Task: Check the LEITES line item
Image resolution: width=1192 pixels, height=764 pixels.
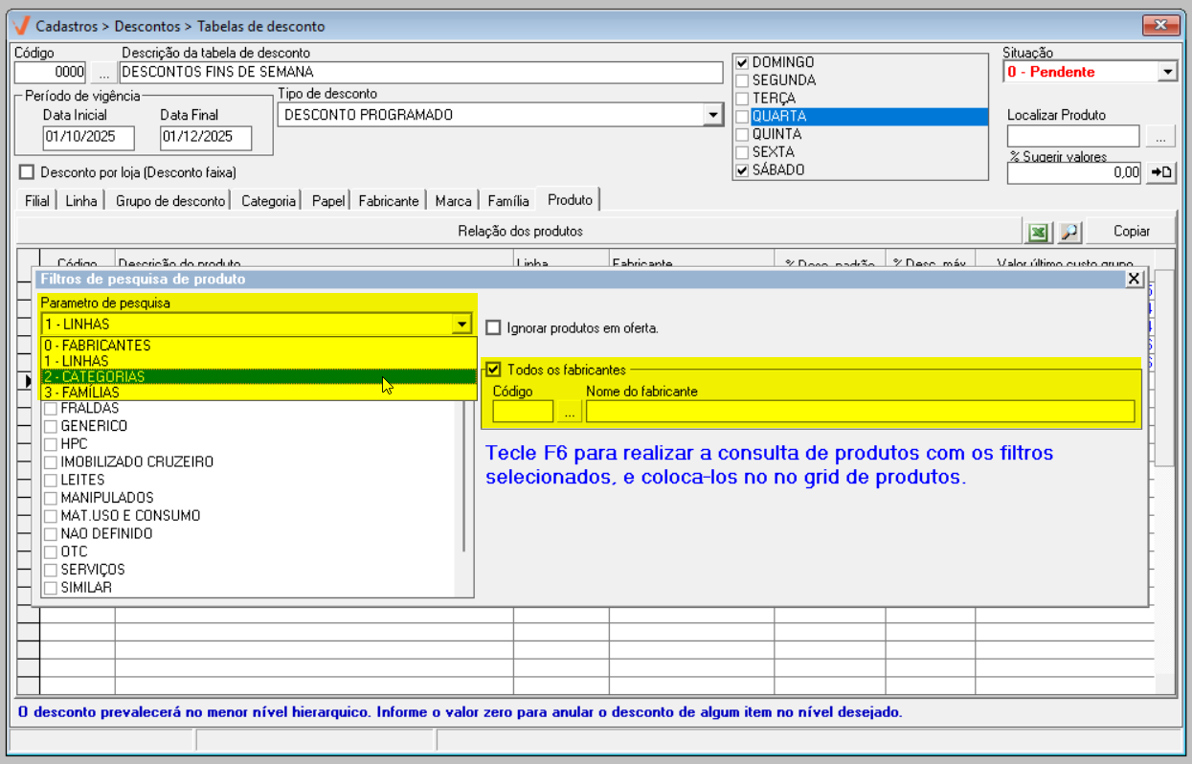Action: (x=50, y=480)
